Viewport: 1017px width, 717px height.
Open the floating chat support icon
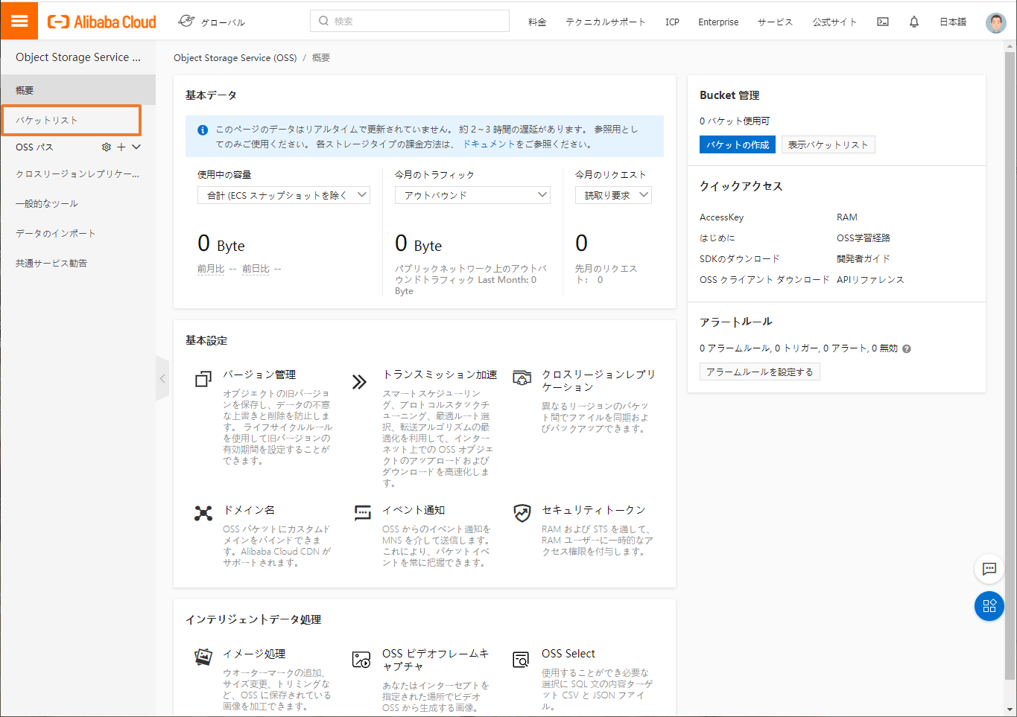(989, 569)
